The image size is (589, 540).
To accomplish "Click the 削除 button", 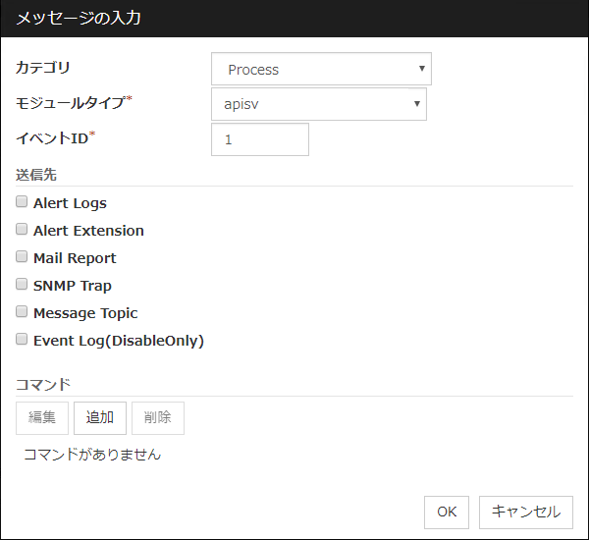I will (157, 417).
